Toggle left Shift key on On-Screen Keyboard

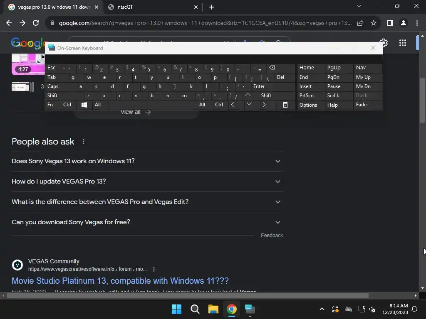click(64, 96)
